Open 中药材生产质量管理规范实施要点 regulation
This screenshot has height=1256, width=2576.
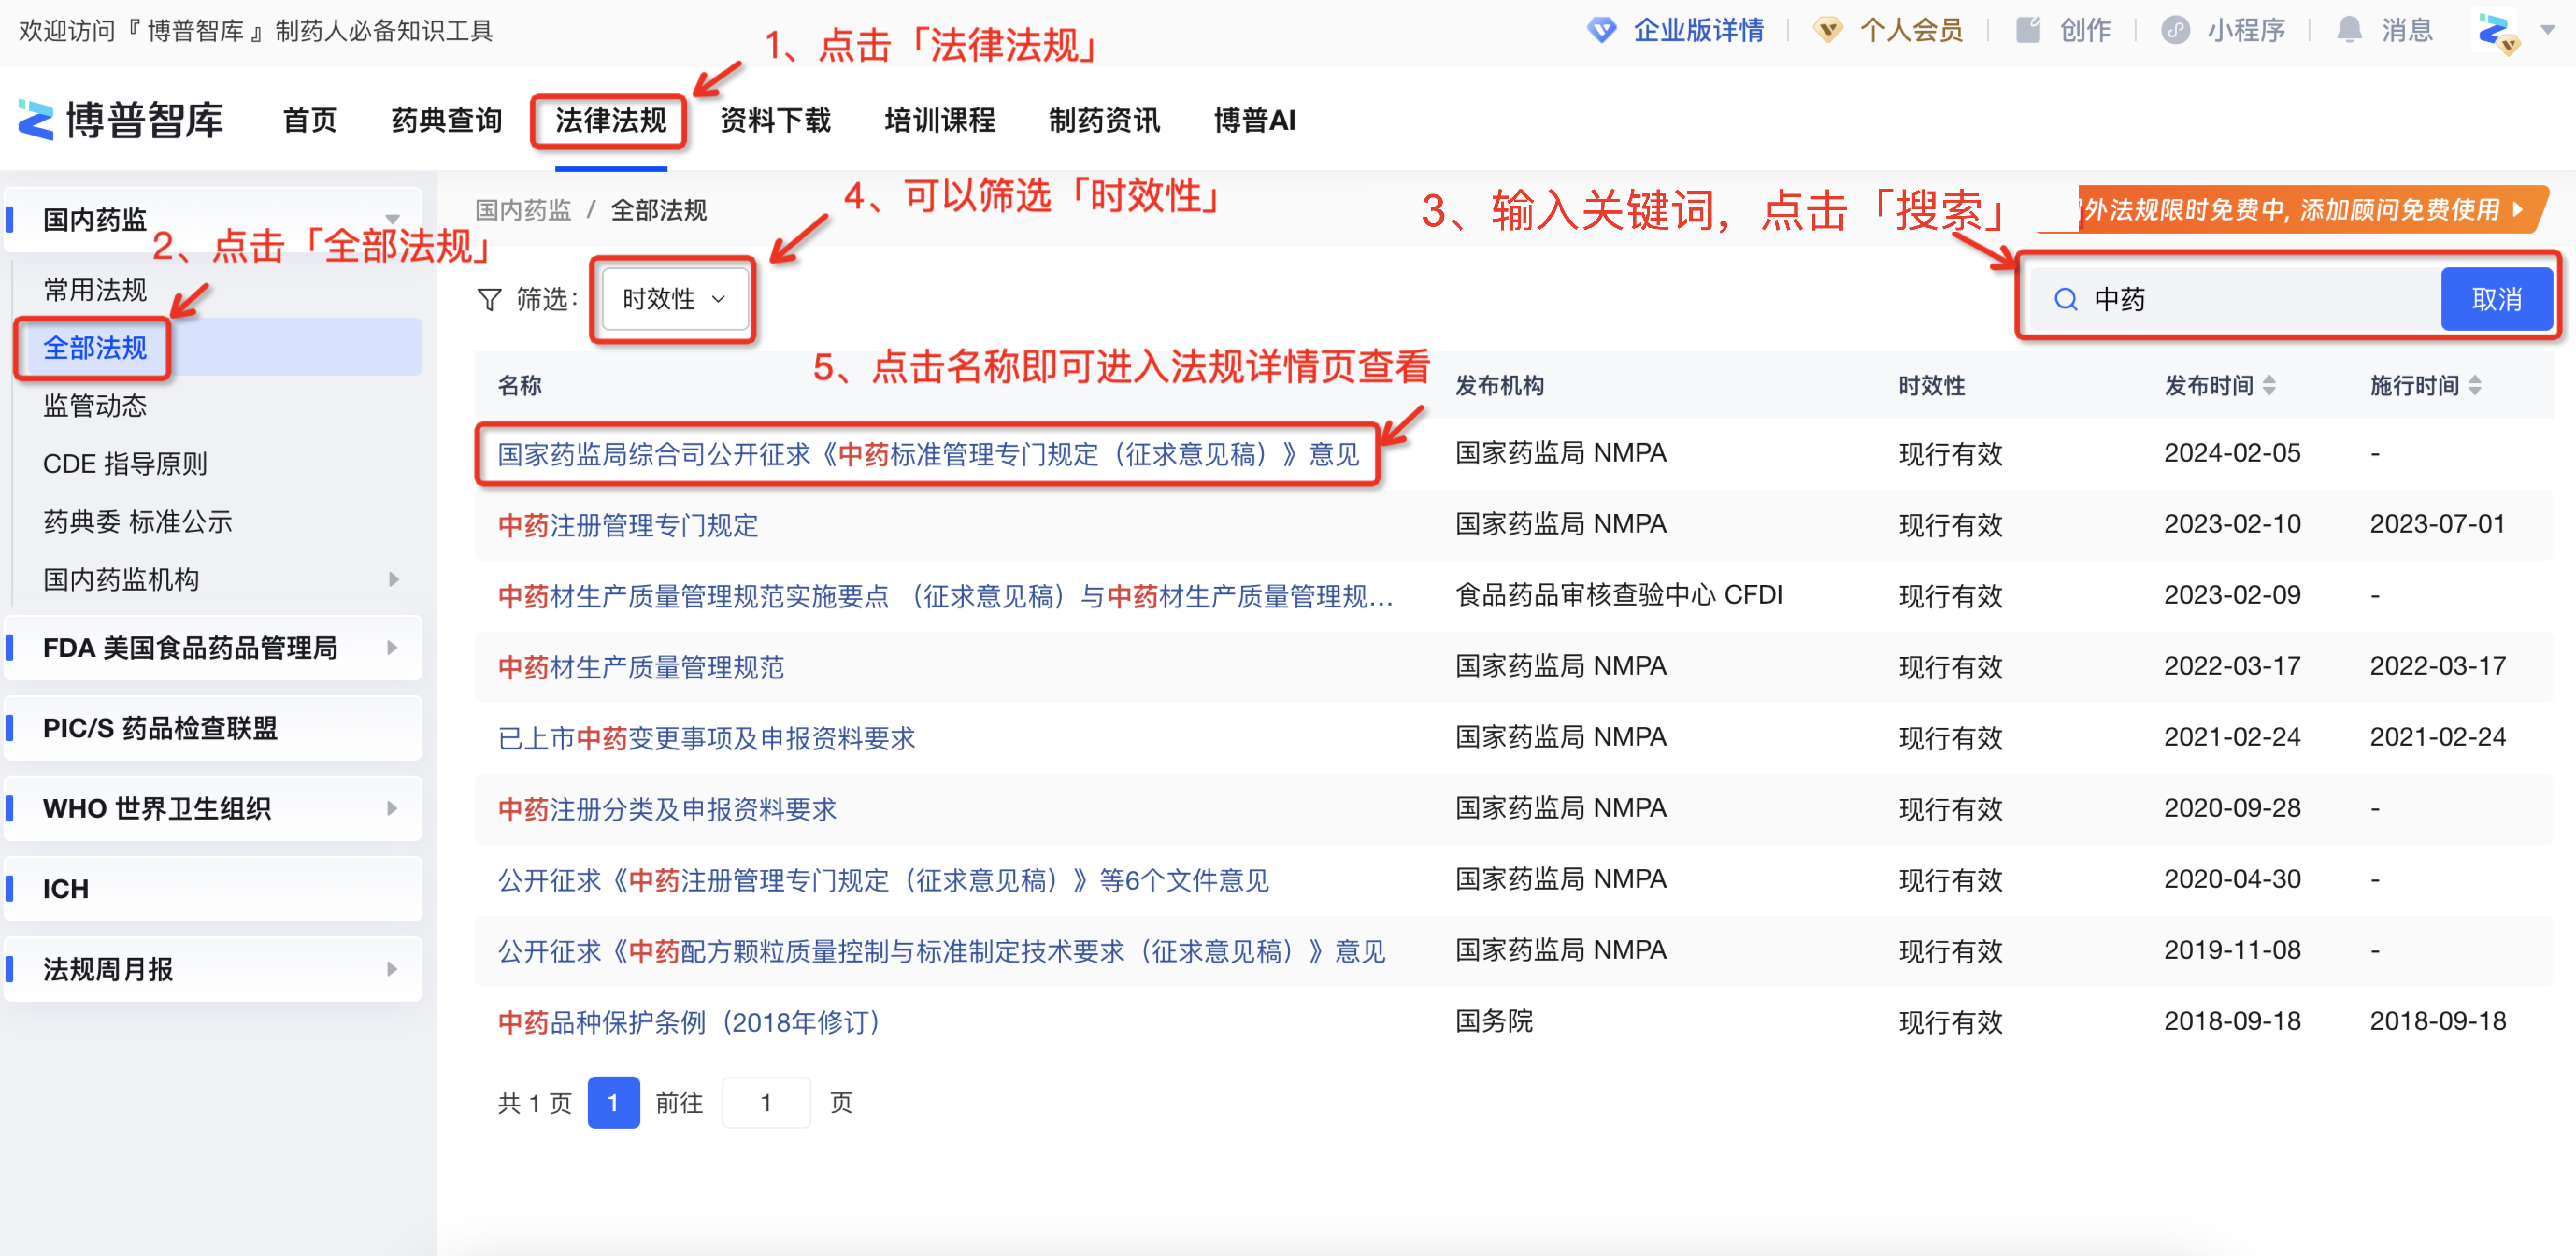[x=945, y=596]
